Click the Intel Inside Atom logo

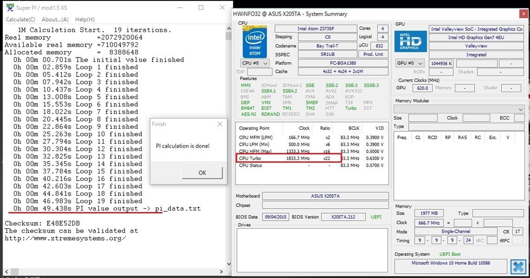[255, 41]
